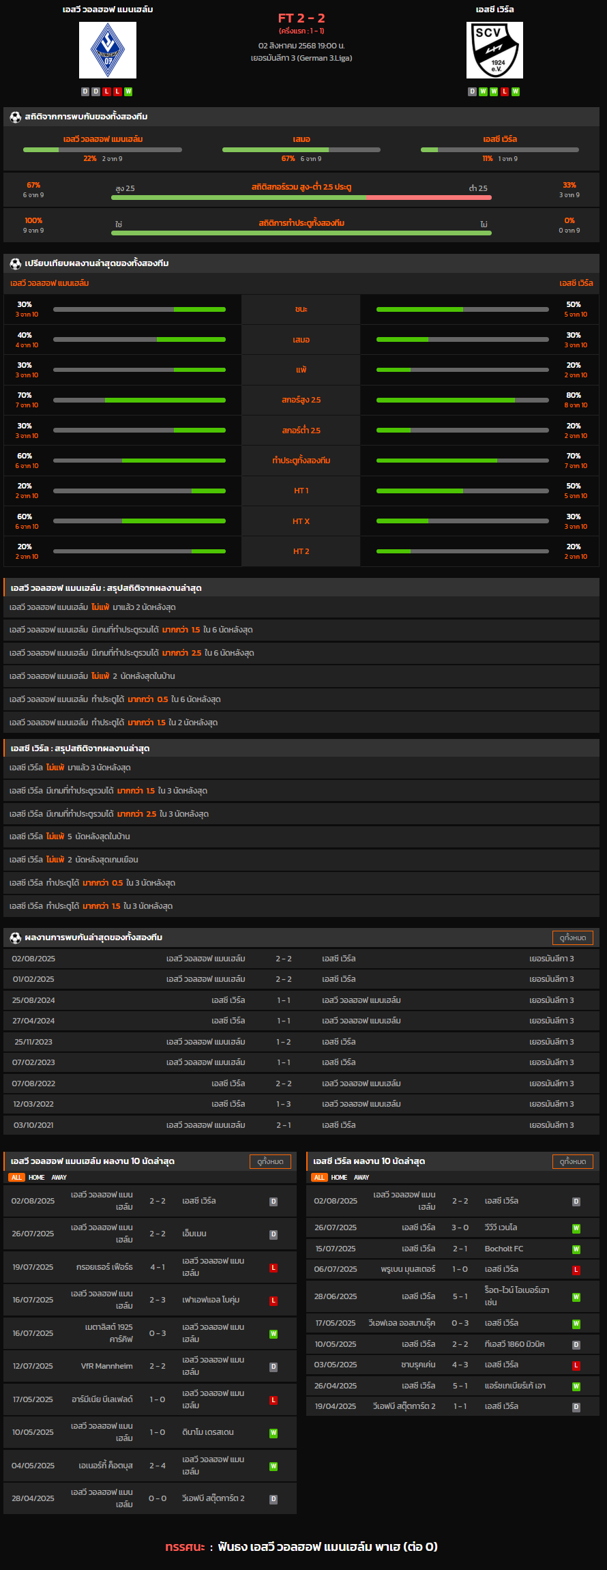Click Mannheim 70% value in สกอร์สูง 2.5 row
This screenshot has height=1570, width=607.
pyautogui.click(x=25, y=395)
